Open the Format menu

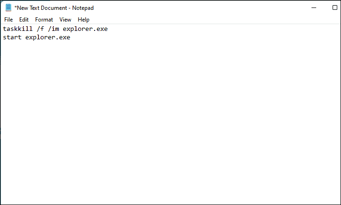44,20
